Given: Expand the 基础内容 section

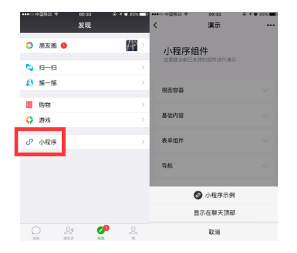Looking at the screenshot, I should [265, 115].
